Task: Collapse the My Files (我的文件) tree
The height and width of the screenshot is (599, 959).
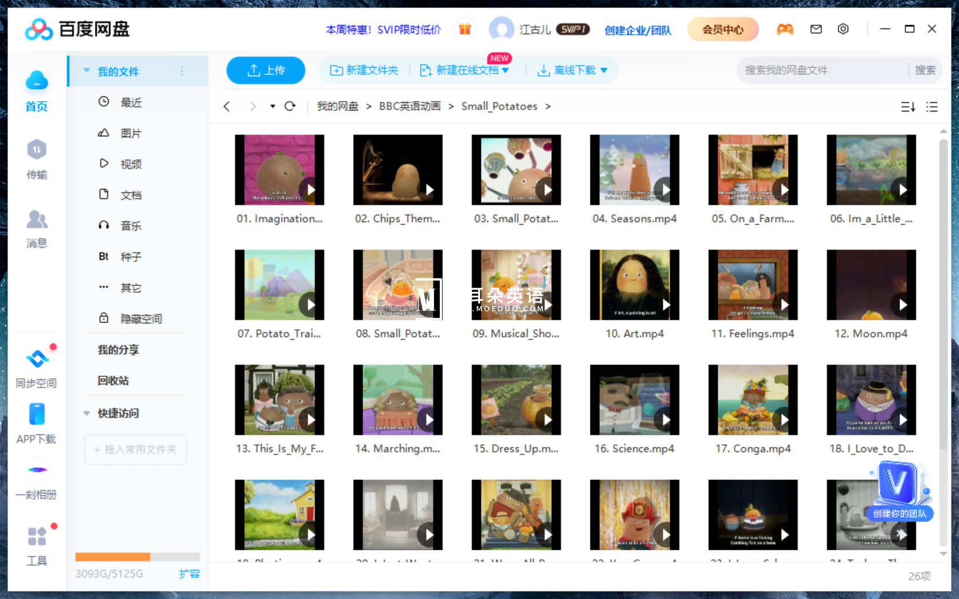Action: click(87, 71)
